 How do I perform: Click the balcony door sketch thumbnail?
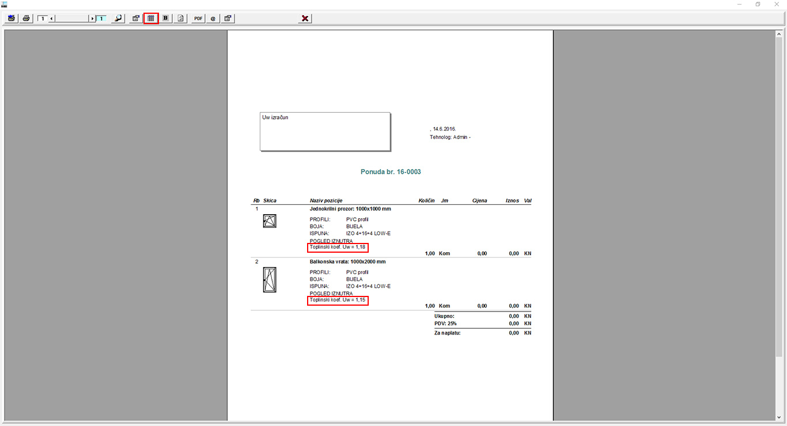tap(270, 280)
